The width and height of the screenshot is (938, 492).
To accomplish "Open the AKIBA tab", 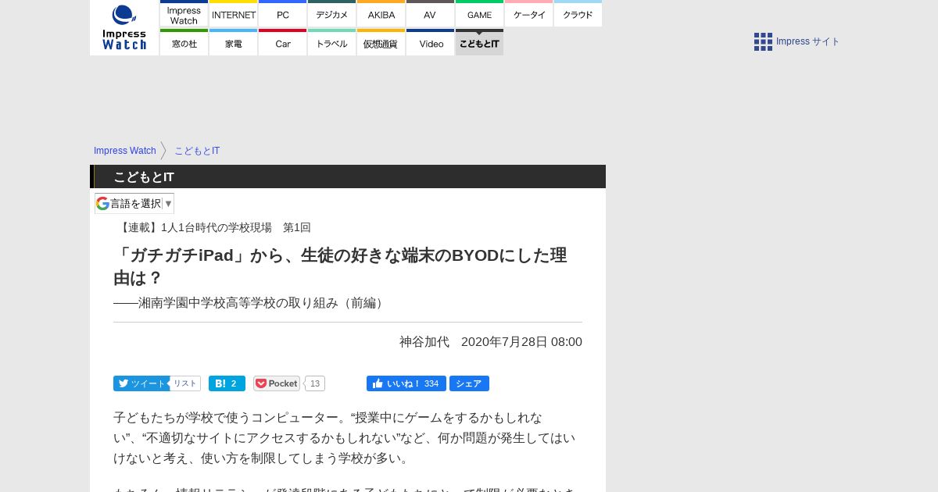I will tap(381, 13).
